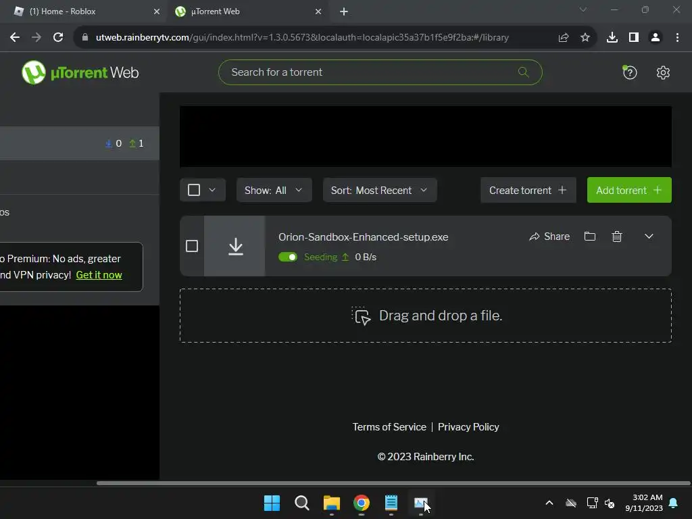Click the sidebar download/upload counts row

click(80, 143)
